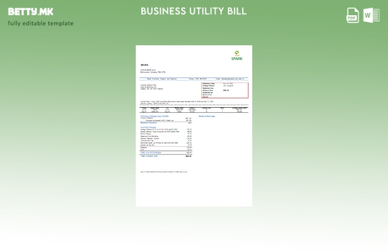
Task: Click the 'Total Amount Due' line
Action: [149, 156]
